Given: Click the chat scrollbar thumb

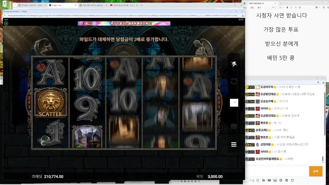Looking at the screenshot, I should (x=323, y=159).
